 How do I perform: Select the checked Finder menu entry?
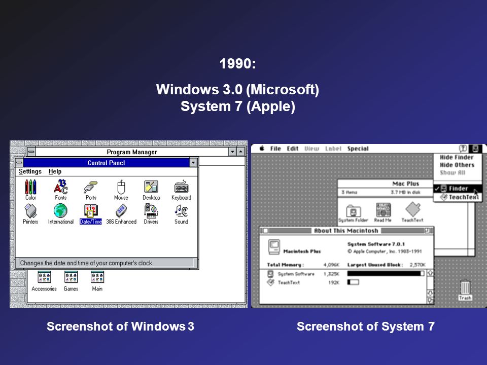[x=458, y=189]
